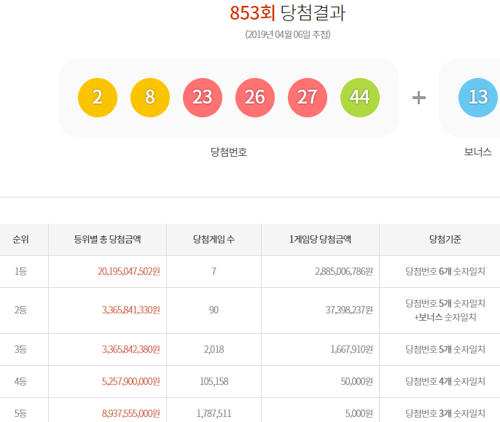Click the draw date 2019년 04월 06일 추첨
500x422 pixels.
pos(288,34)
